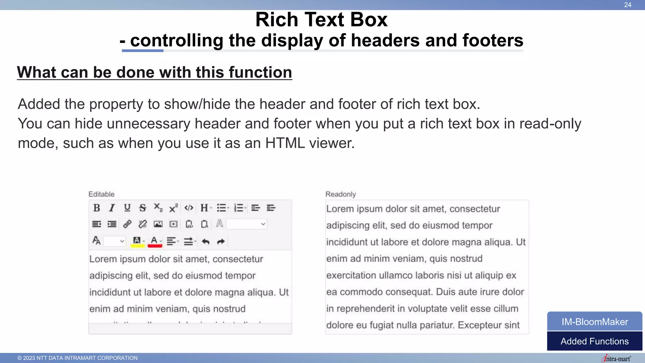Click the Readonly text box content
The width and height of the screenshot is (645, 363).
coord(427,267)
